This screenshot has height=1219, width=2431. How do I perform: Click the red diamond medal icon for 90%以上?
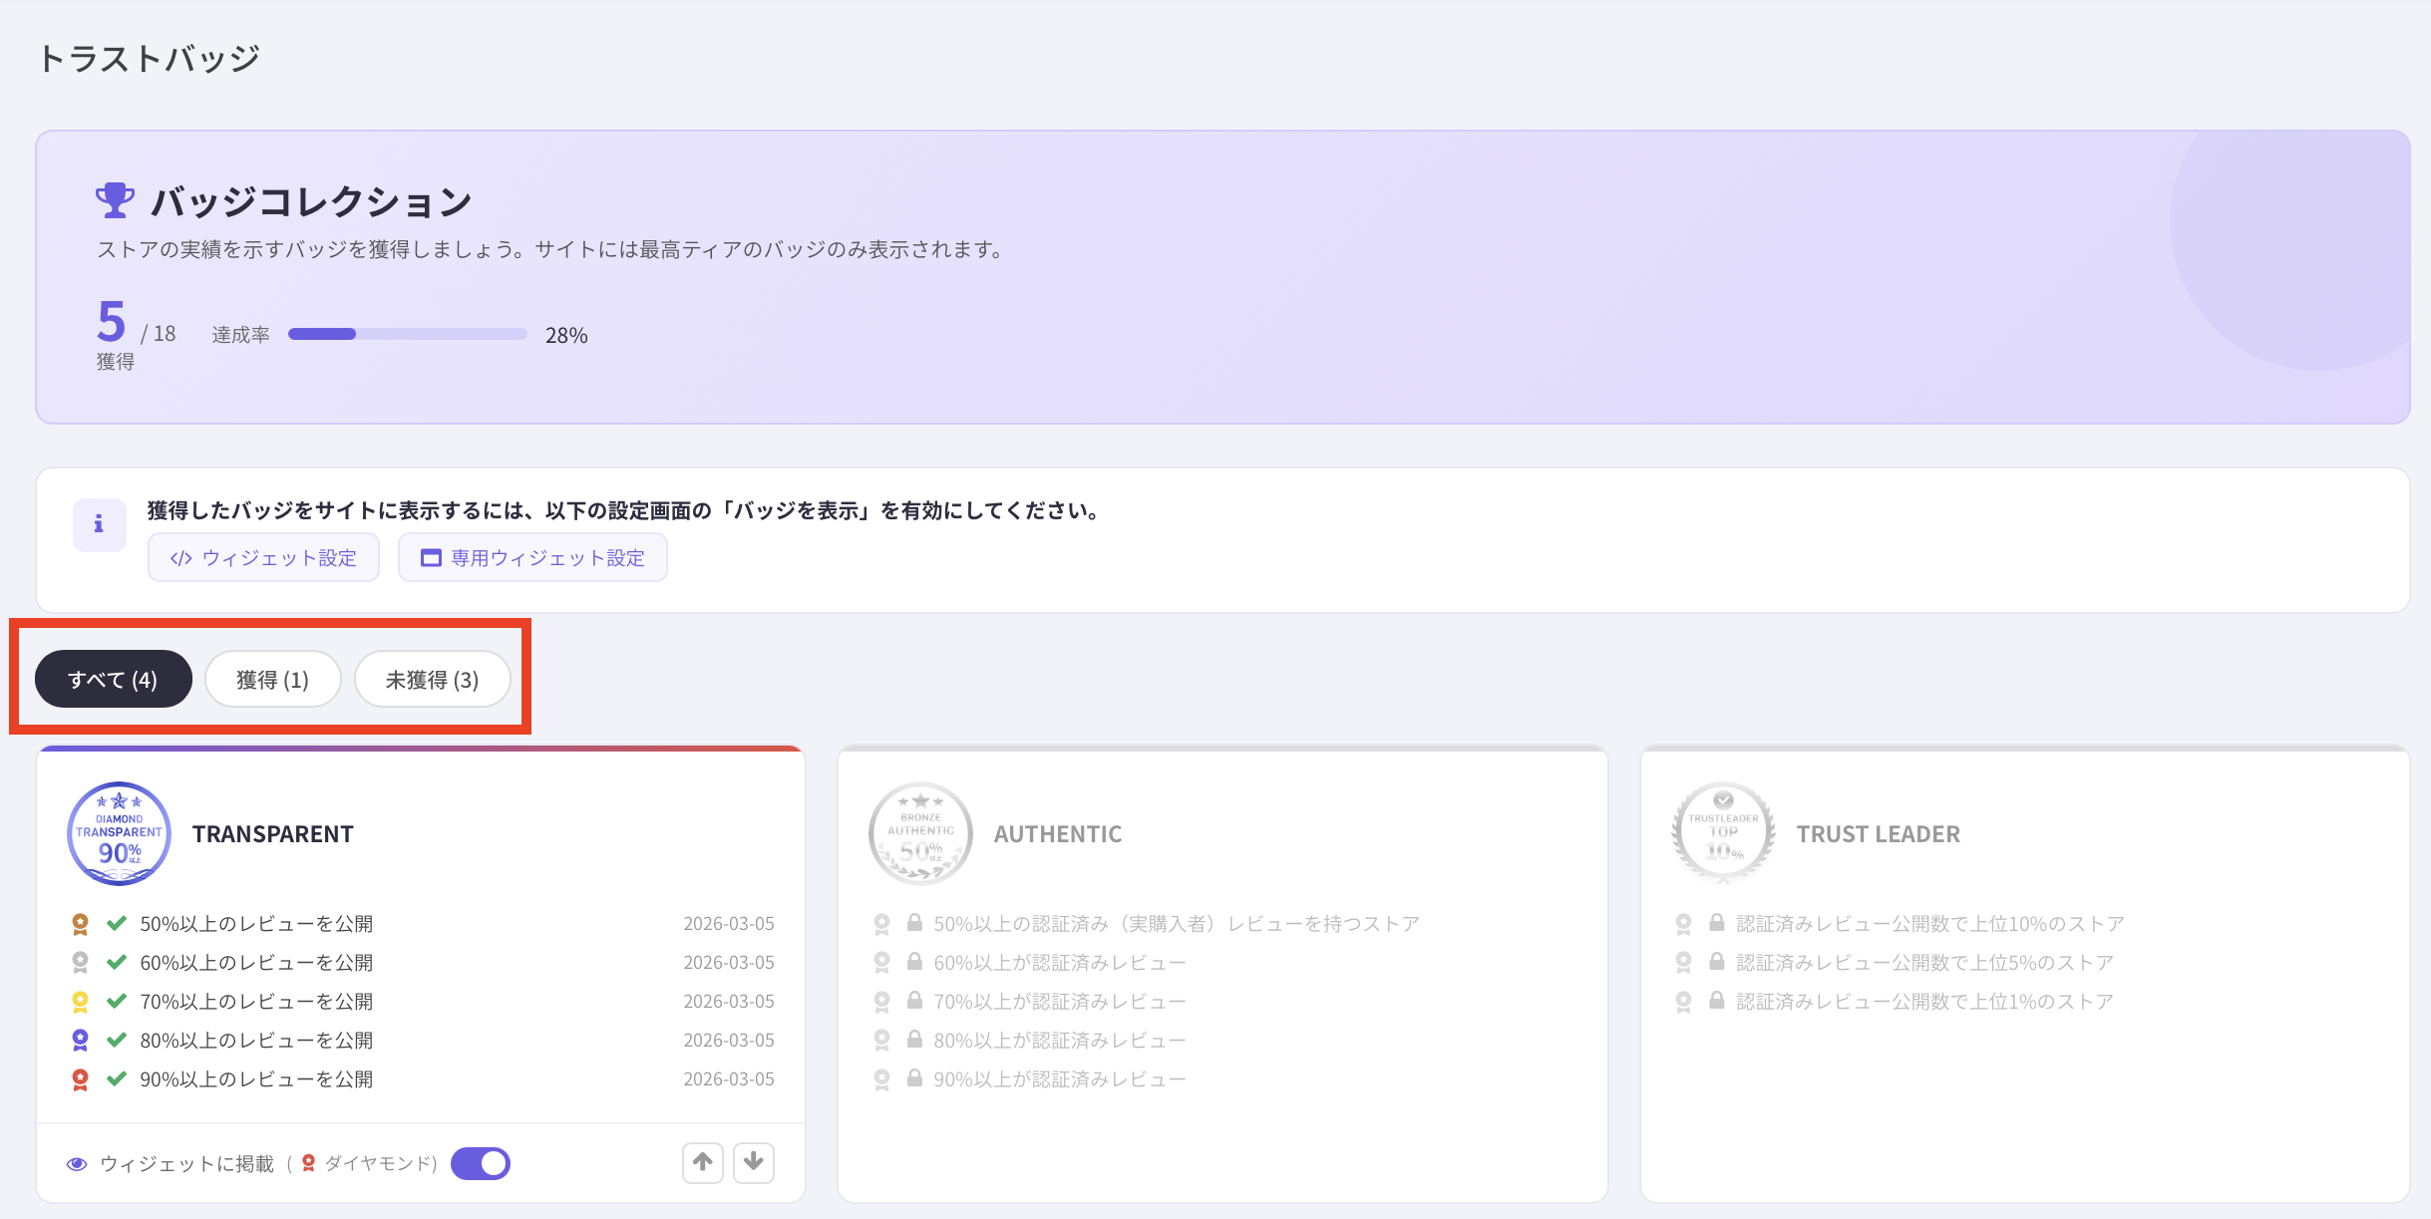[81, 1079]
